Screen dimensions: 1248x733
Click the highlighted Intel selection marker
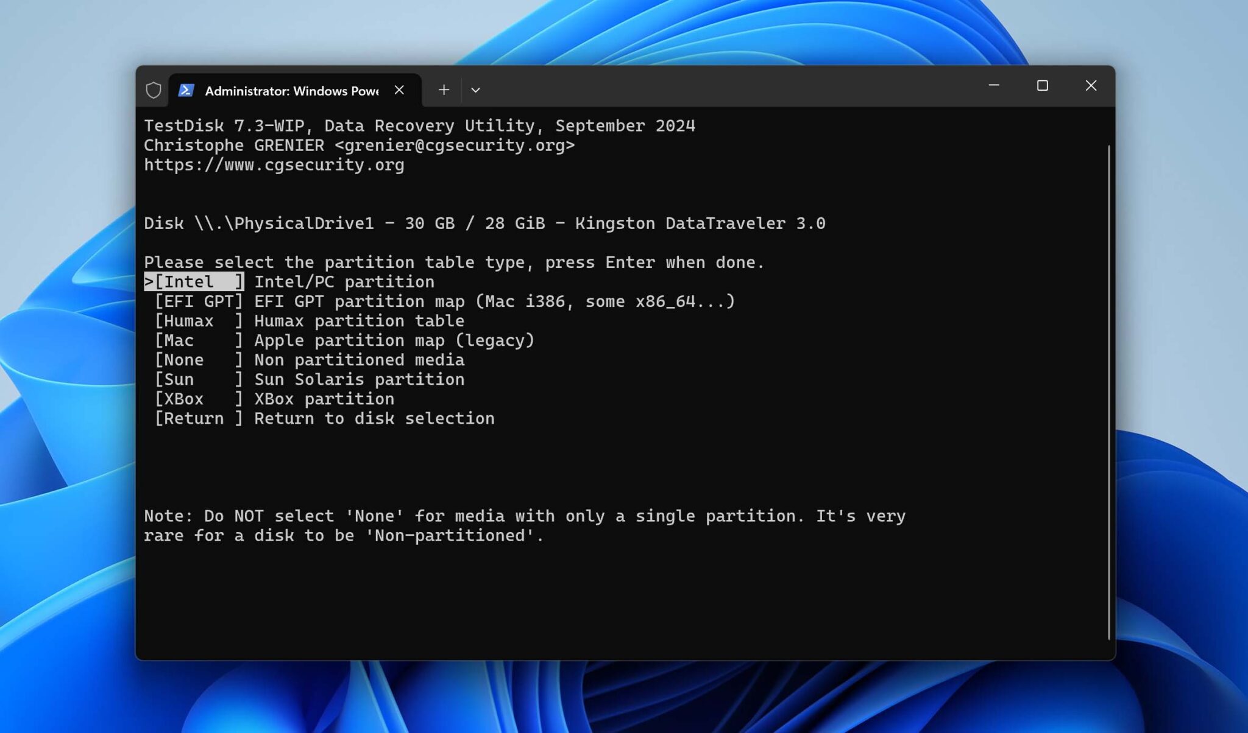194,281
